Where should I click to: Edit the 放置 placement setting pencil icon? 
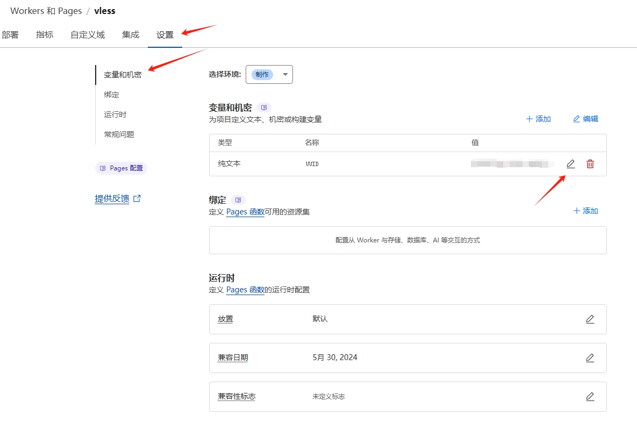(x=590, y=319)
